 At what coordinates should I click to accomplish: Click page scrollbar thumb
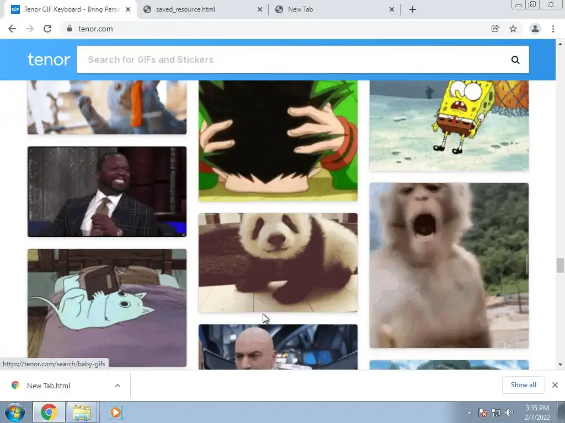(x=560, y=265)
